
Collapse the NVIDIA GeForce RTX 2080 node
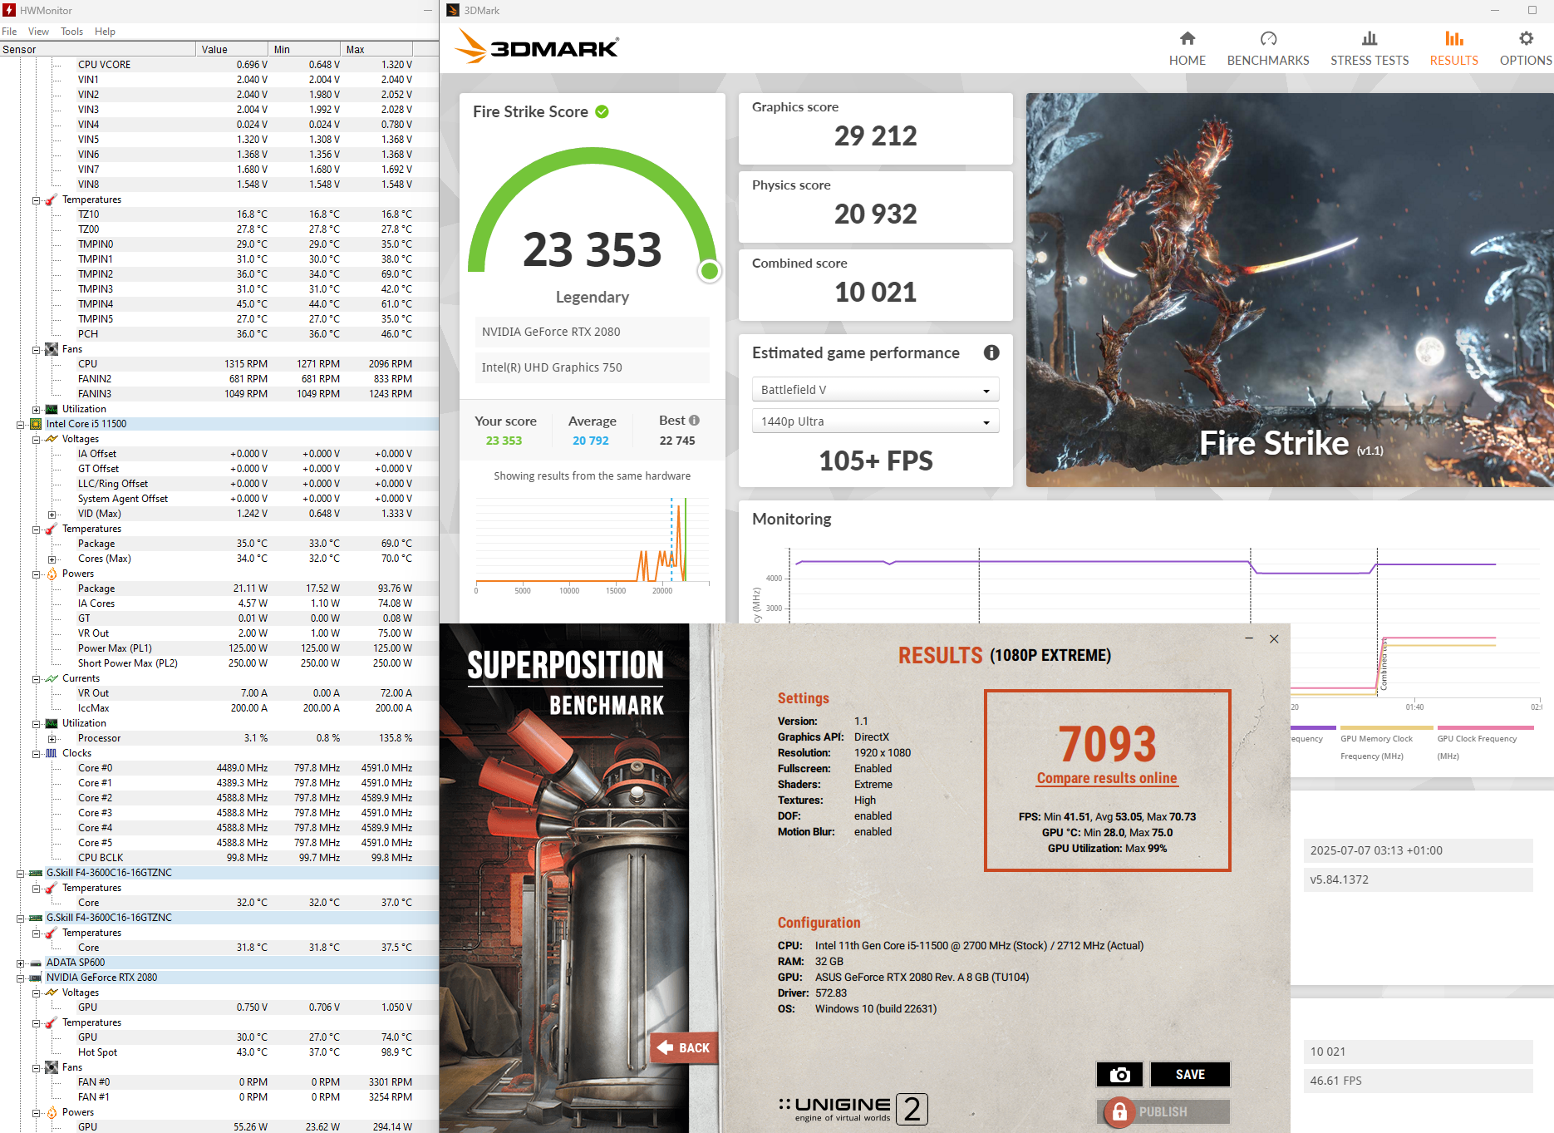(20, 978)
